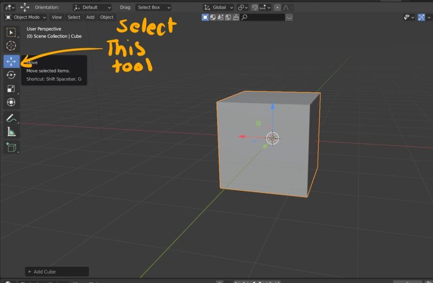Open Orientation Default dropdown

[x=93, y=8]
